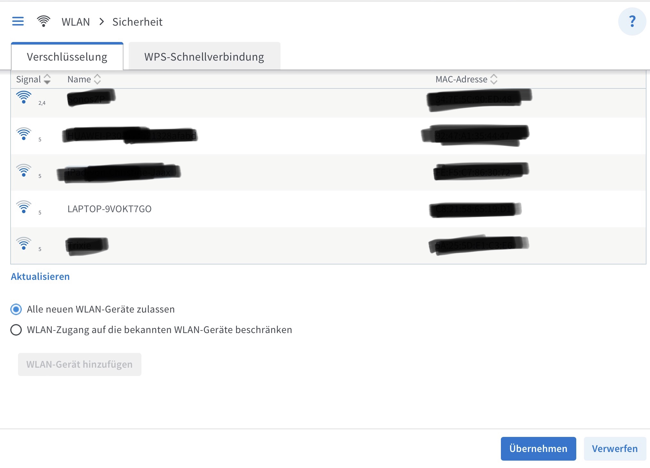Open the hamburger navigation menu

pos(18,21)
